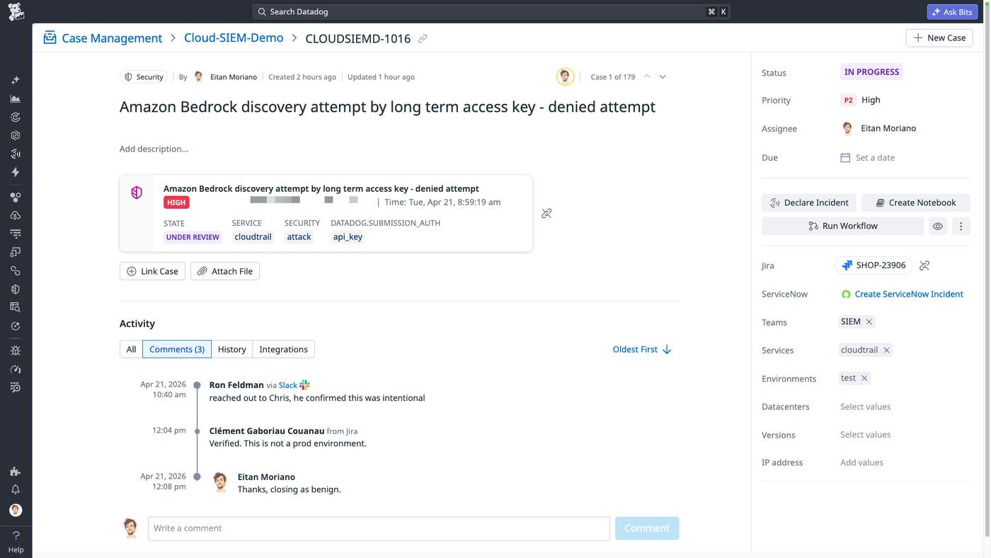Click the Set a date due field
The height and width of the screenshot is (558, 991).
click(867, 157)
